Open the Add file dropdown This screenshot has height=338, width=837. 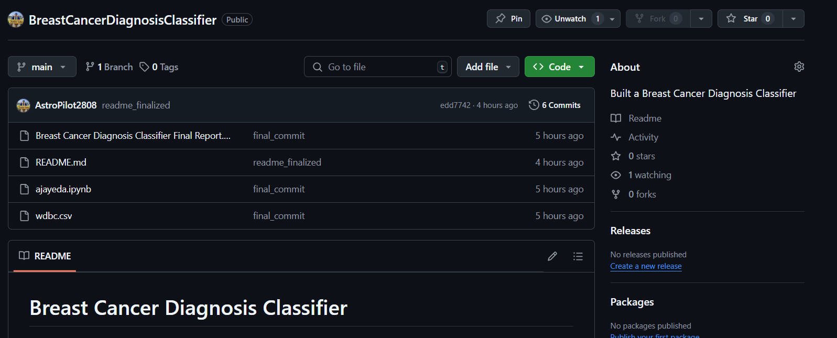[x=487, y=67]
